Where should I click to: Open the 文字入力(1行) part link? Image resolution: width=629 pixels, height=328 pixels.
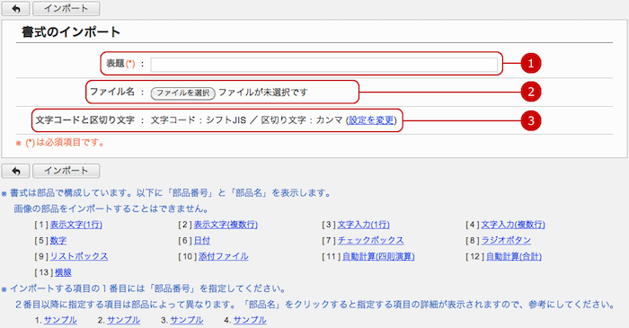[x=363, y=225]
